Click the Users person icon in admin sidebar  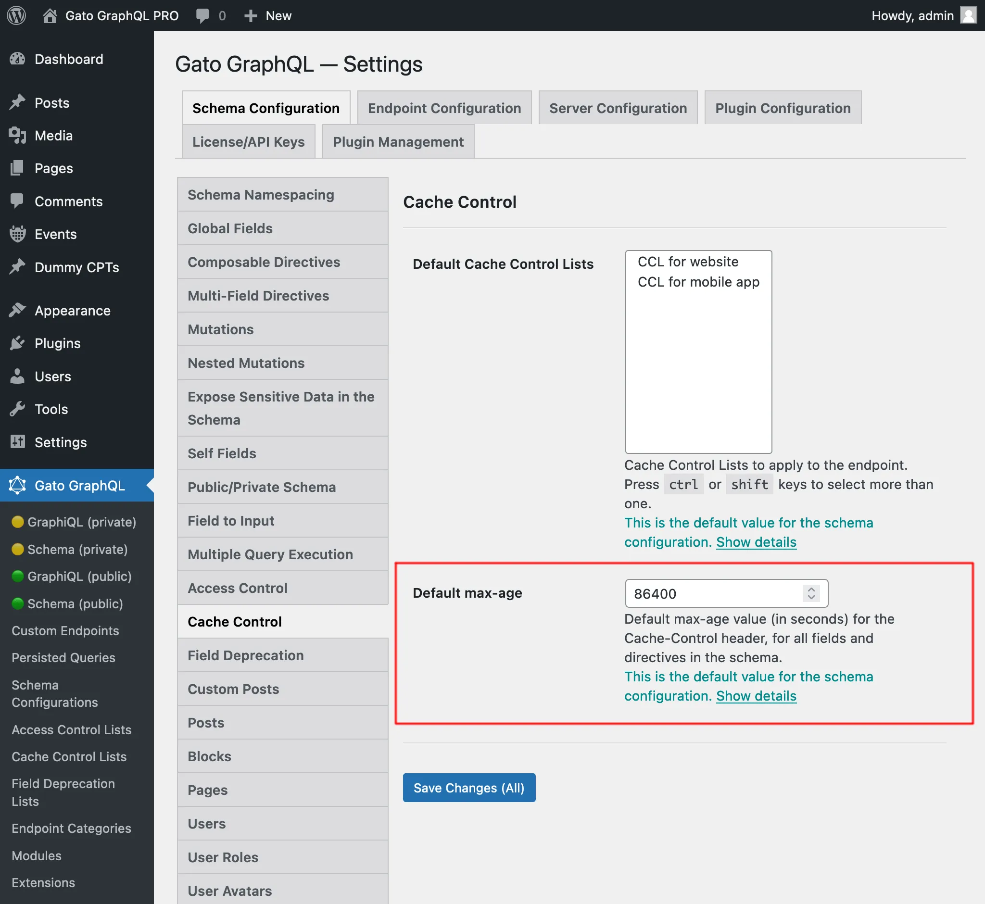pos(17,376)
